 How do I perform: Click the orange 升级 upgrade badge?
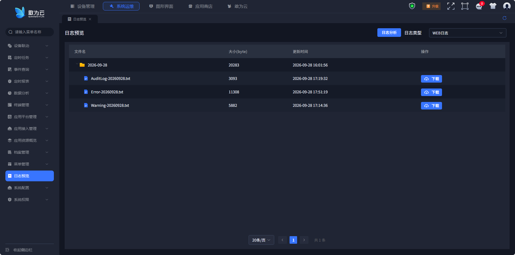pos(432,6)
